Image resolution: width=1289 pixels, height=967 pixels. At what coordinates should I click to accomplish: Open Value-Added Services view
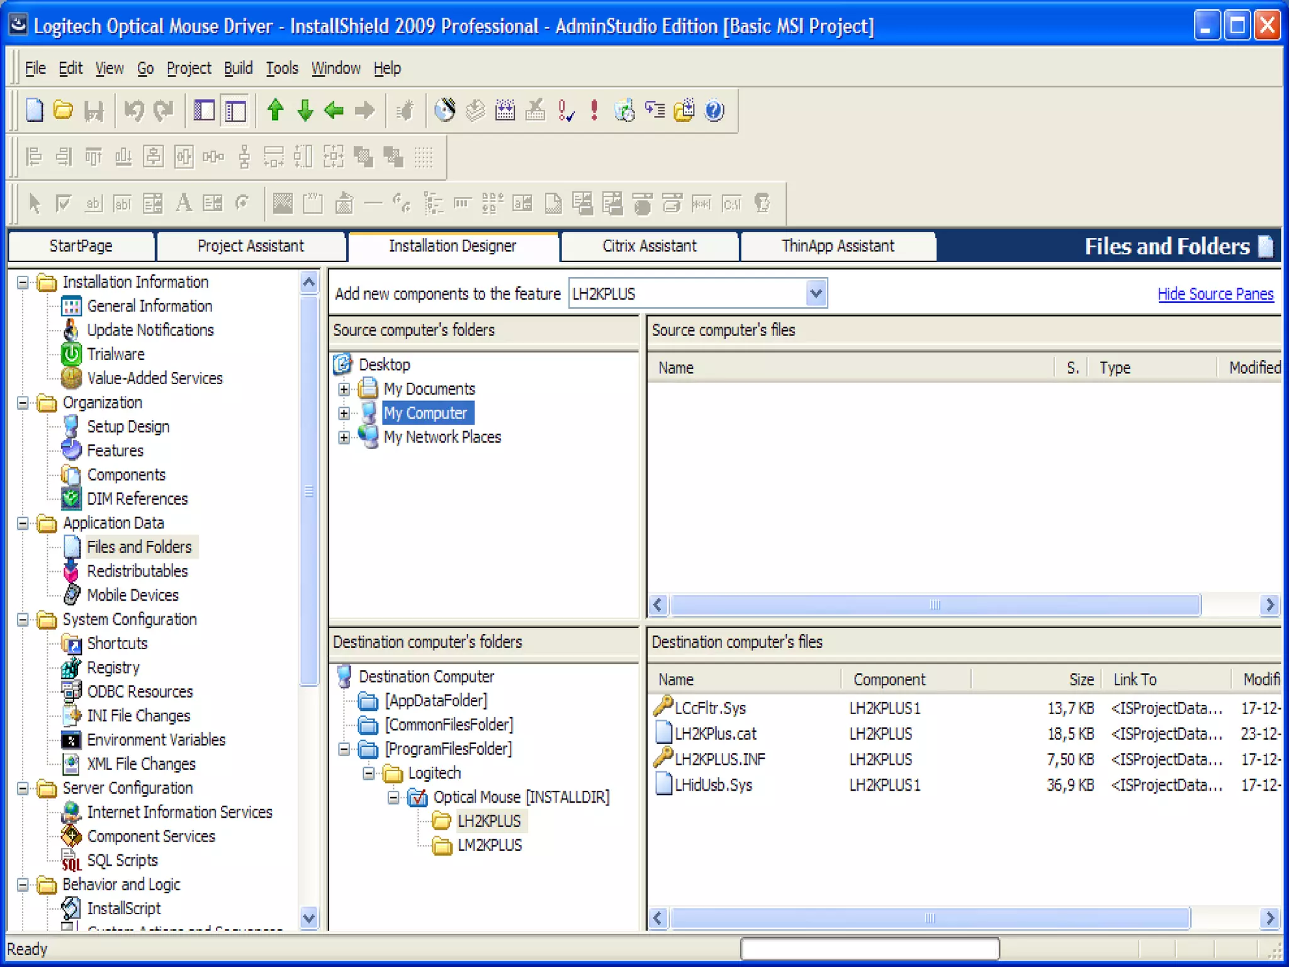[155, 378]
